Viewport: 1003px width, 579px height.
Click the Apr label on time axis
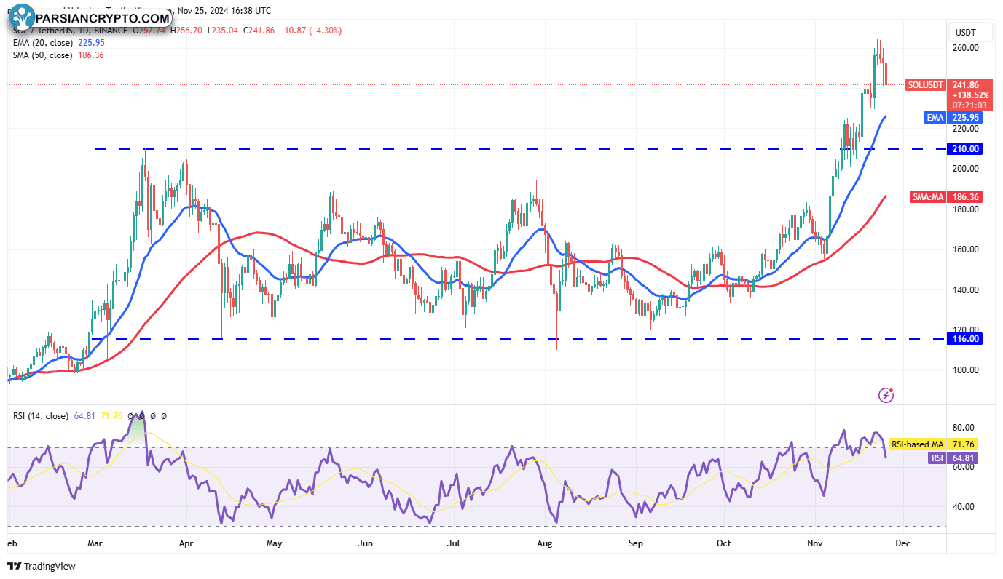[x=186, y=543]
